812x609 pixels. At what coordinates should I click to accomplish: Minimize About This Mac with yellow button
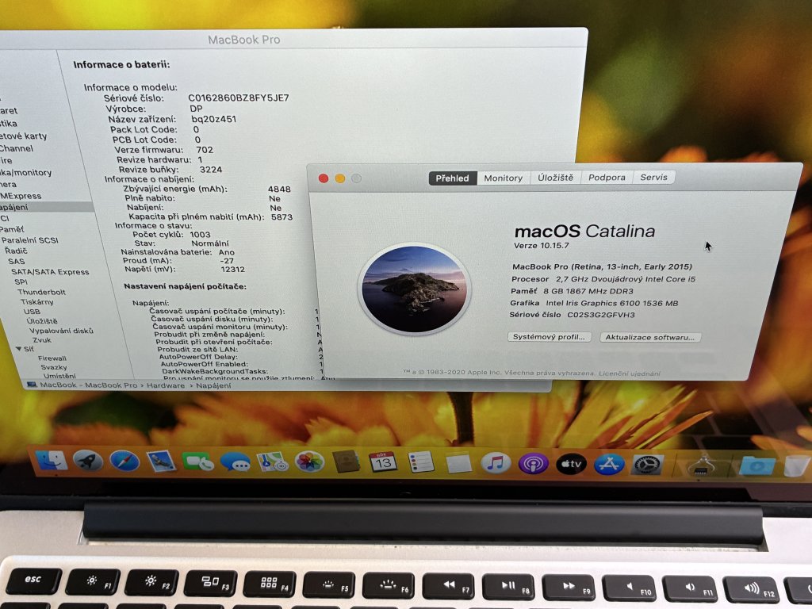pos(340,178)
